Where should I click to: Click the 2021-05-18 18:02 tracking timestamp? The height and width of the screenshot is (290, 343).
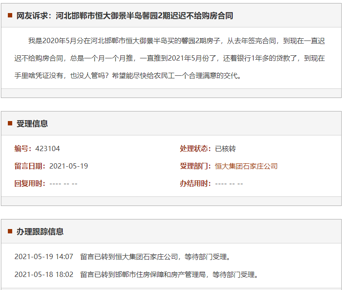pyautogui.click(x=44, y=274)
